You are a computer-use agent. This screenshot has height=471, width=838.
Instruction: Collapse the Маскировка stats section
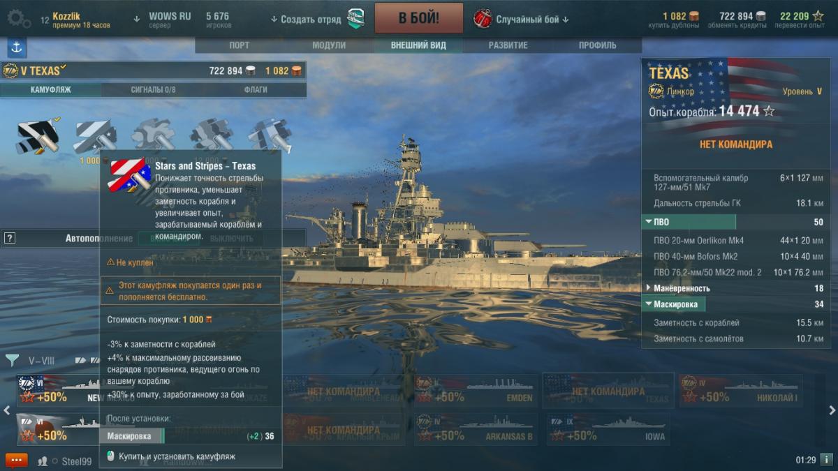point(674,304)
